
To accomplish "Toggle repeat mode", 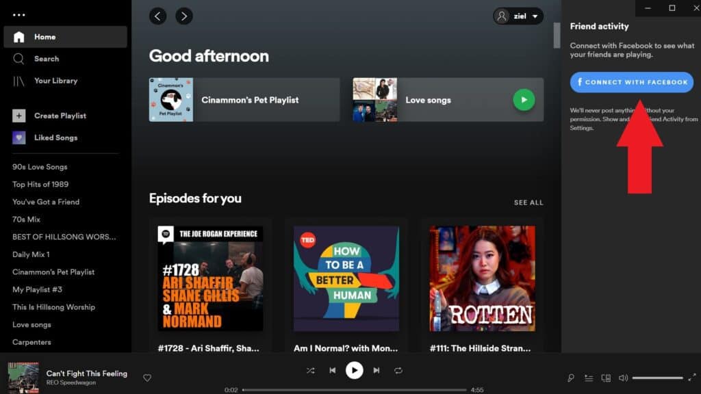I will [x=398, y=370].
